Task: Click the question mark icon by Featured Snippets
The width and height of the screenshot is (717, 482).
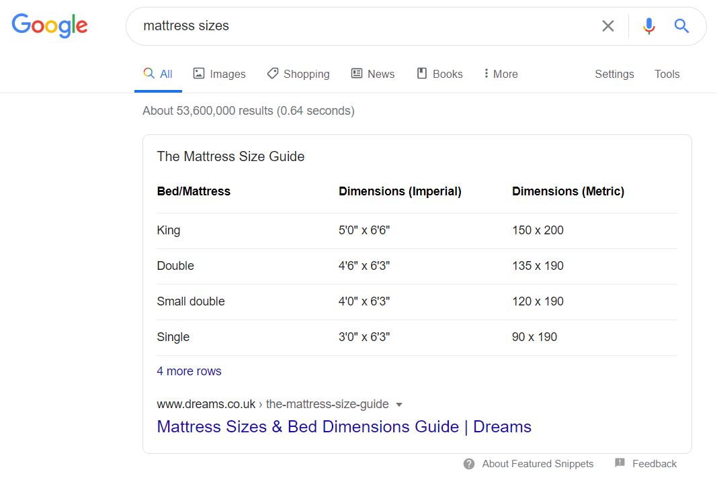Action: tap(468, 464)
